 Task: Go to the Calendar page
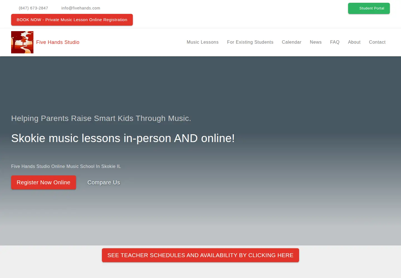292,42
